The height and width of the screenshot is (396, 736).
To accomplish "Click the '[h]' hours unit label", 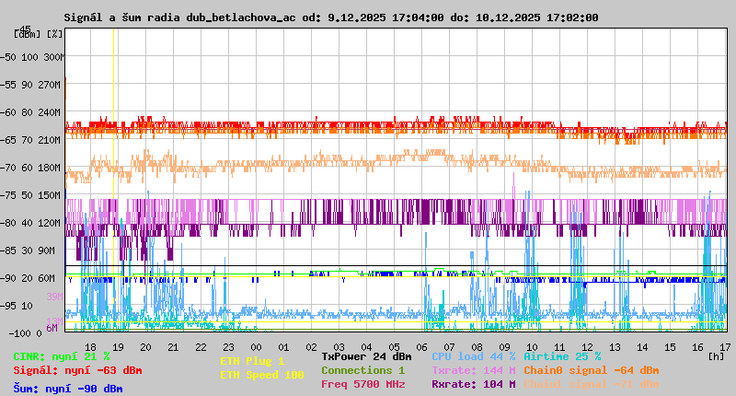I will coord(717,356).
